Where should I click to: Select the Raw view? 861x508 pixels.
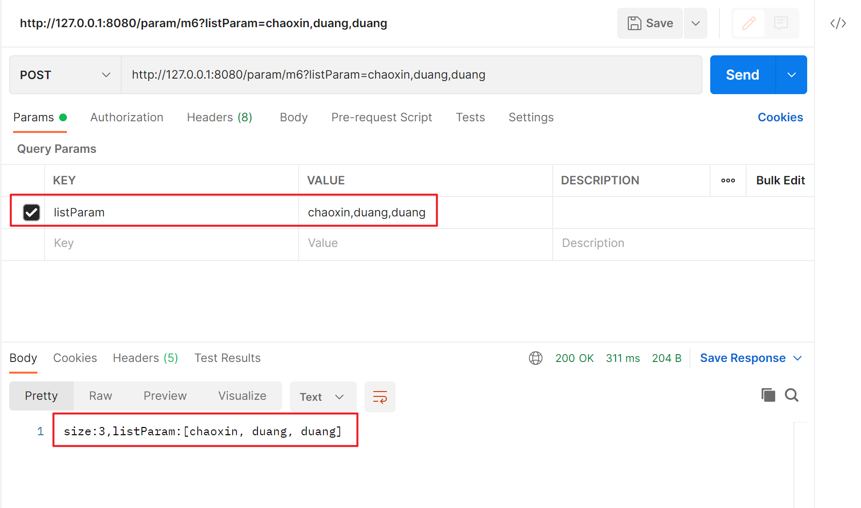coord(100,396)
